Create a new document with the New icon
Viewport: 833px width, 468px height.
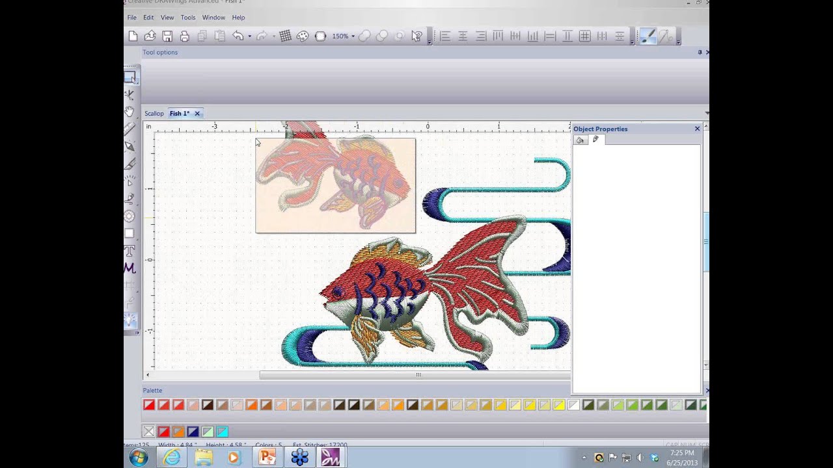click(x=133, y=36)
